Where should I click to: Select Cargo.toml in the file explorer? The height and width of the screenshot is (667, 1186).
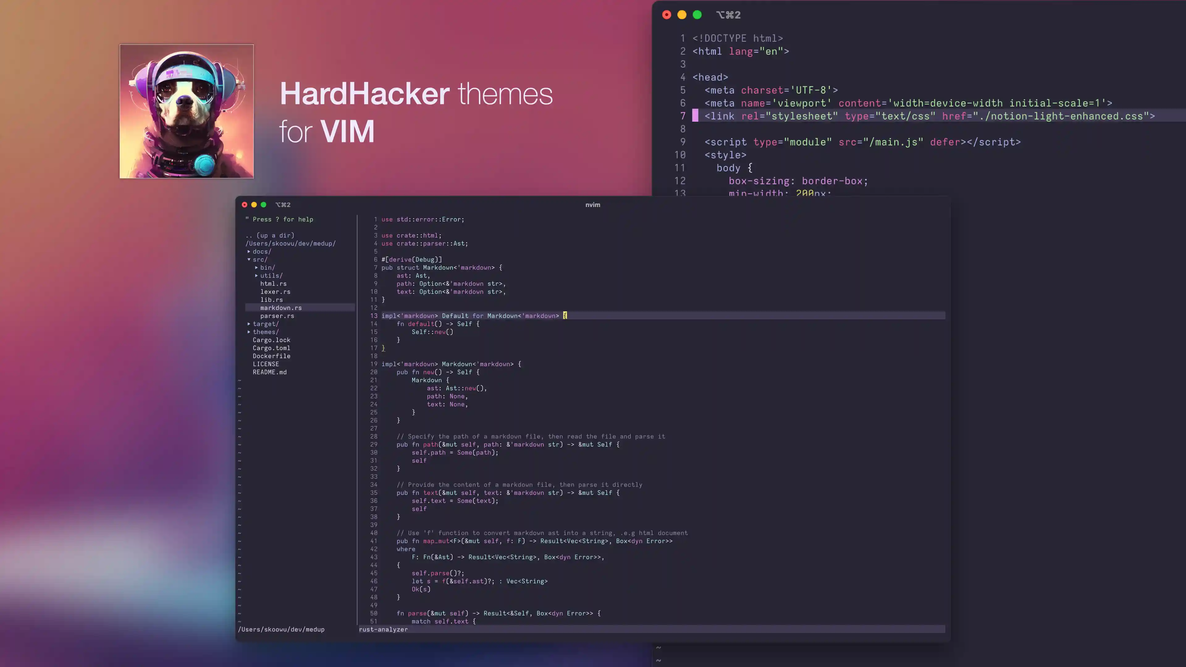coord(271,348)
